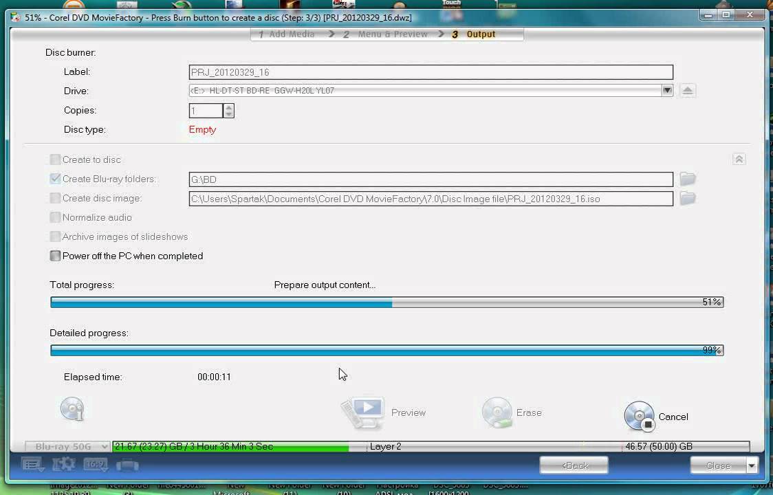The width and height of the screenshot is (773, 495).
Task: Click the Cancel burn disc icon
Action: (x=640, y=417)
